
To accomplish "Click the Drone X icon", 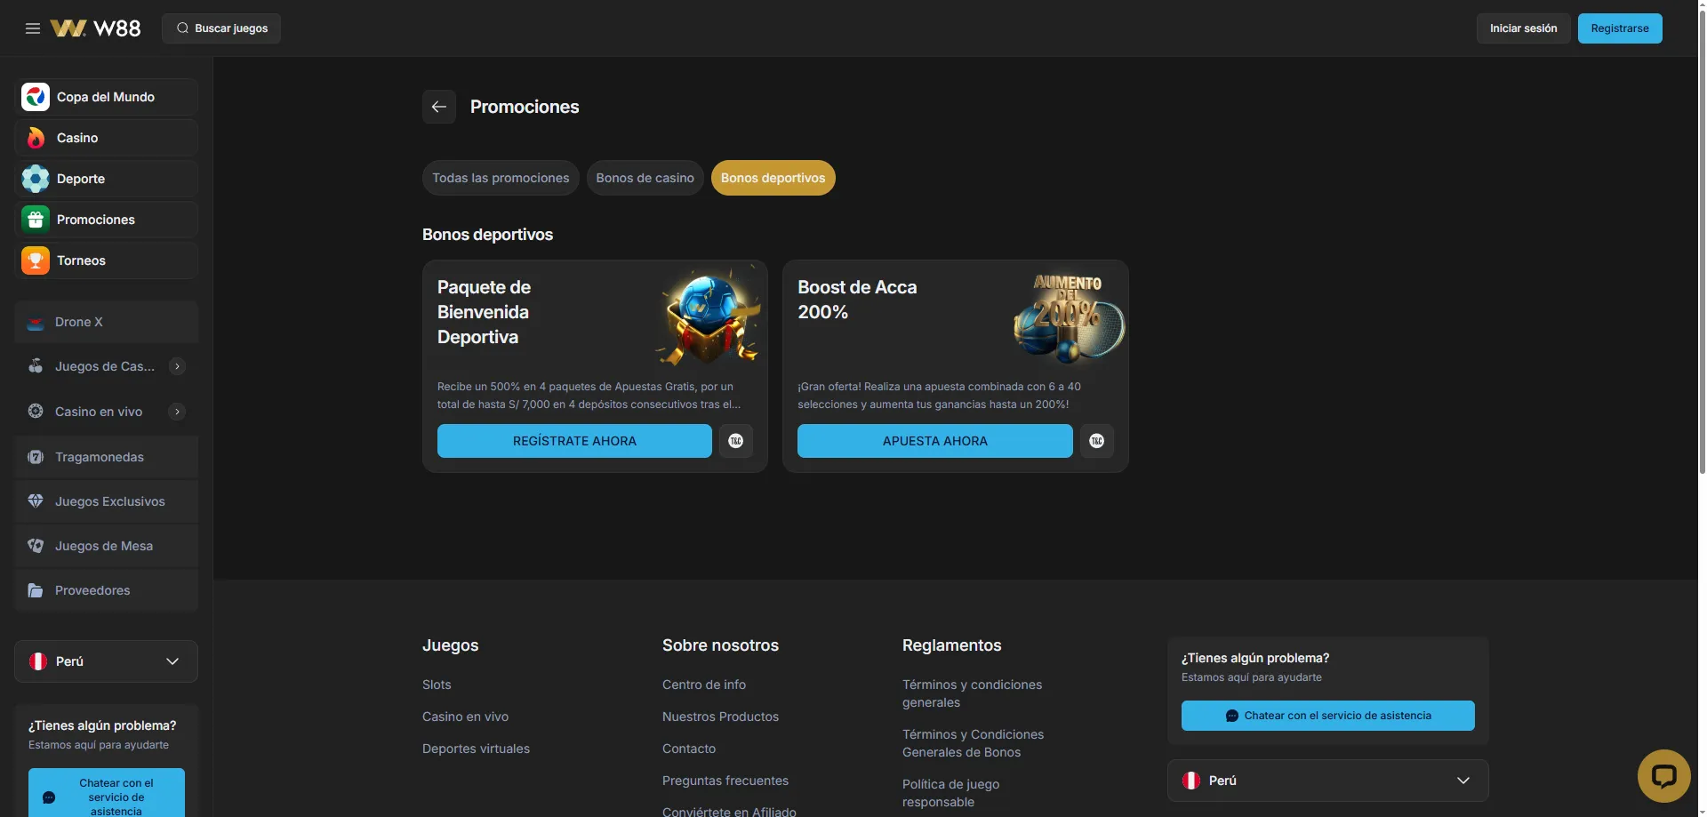I will pos(36,323).
